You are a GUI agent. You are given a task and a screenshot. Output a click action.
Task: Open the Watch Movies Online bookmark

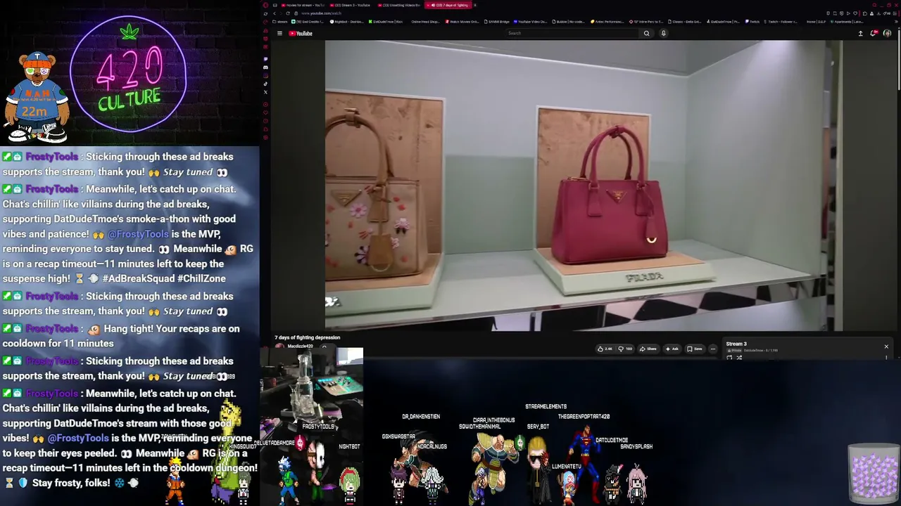tap(462, 22)
